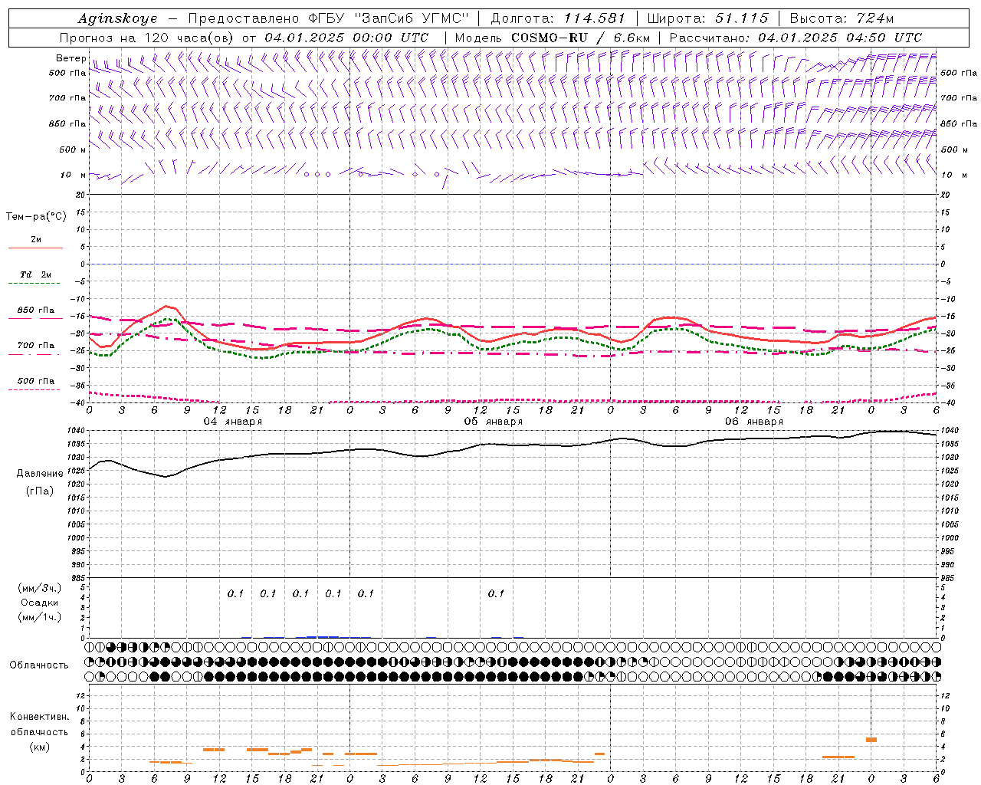Click the Широта: 51.115 header value

coord(707,18)
